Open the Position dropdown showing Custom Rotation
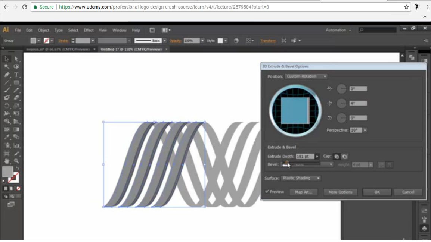431x242 pixels. pyautogui.click(x=306, y=76)
